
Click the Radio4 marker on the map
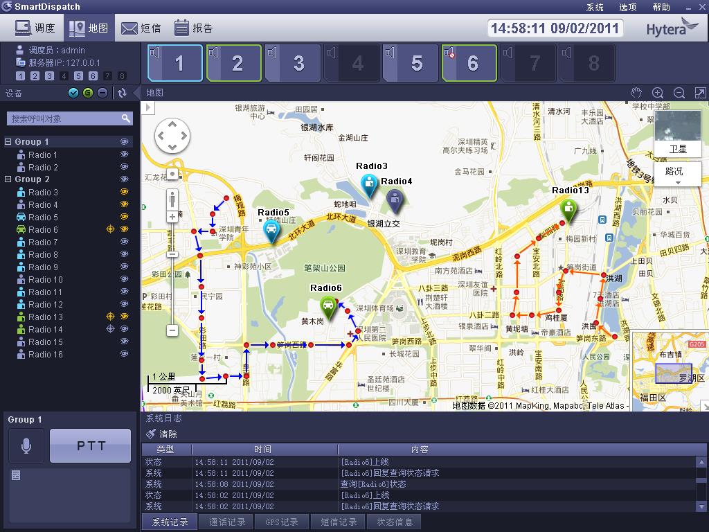pos(395,200)
